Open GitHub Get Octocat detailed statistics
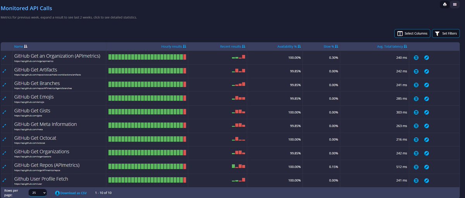Viewport: 465px width, 198px height. (x=35, y=138)
